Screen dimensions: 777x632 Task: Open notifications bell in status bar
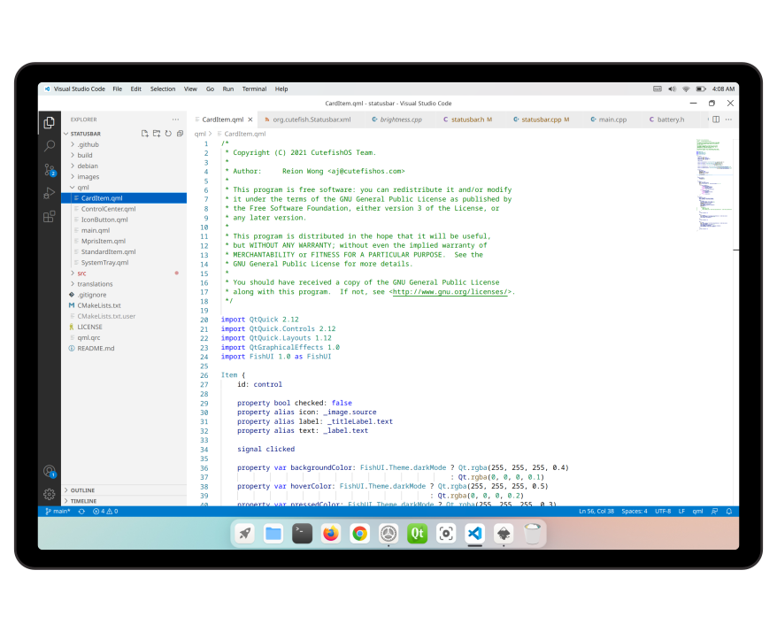pos(729,511)
